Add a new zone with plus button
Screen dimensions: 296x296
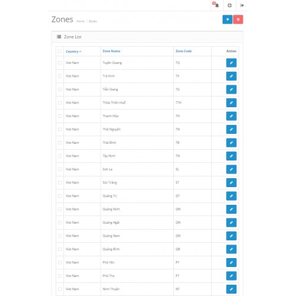click(227, 20)
